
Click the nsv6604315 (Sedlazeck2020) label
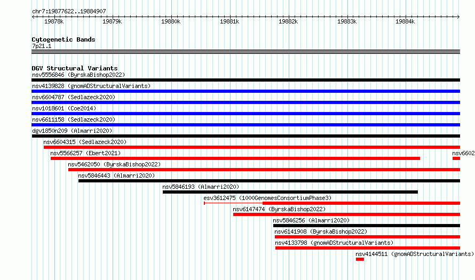[x=85, y=142]
